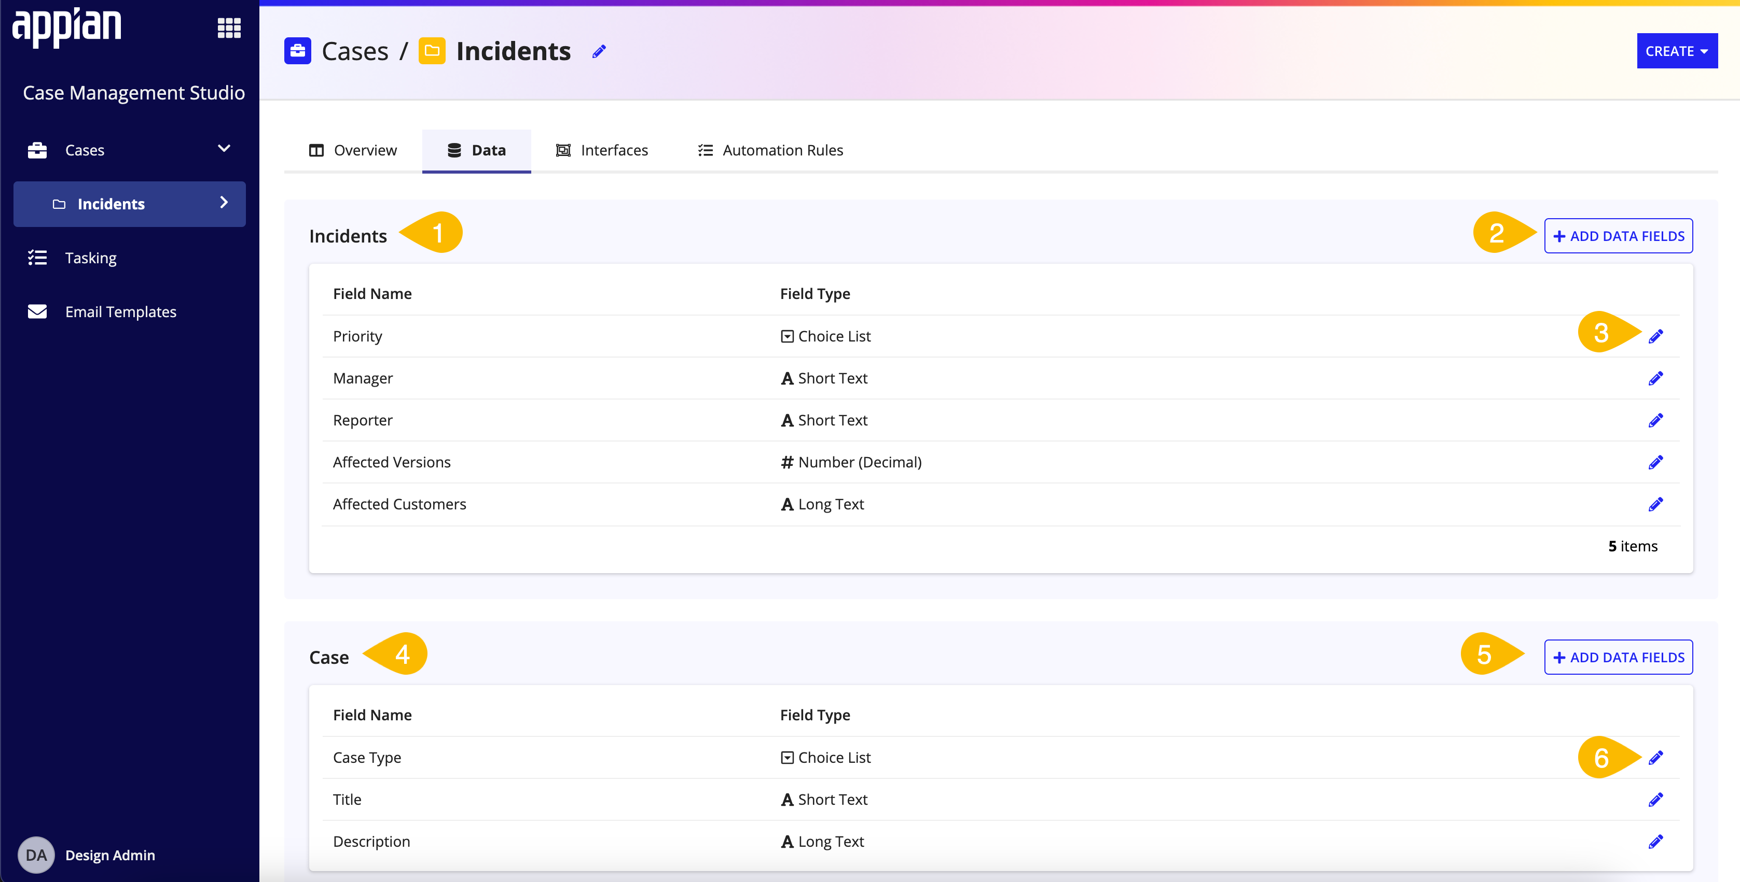The image size is (1740, 882).
Task: Click Field Type header in Case table
Action: coord(814,715)
